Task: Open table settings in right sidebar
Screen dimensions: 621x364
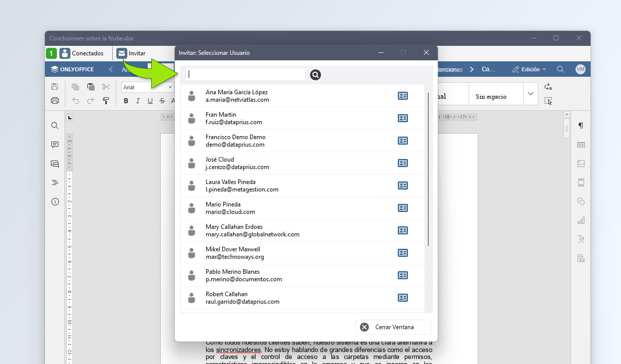Action: click(581, 145)
